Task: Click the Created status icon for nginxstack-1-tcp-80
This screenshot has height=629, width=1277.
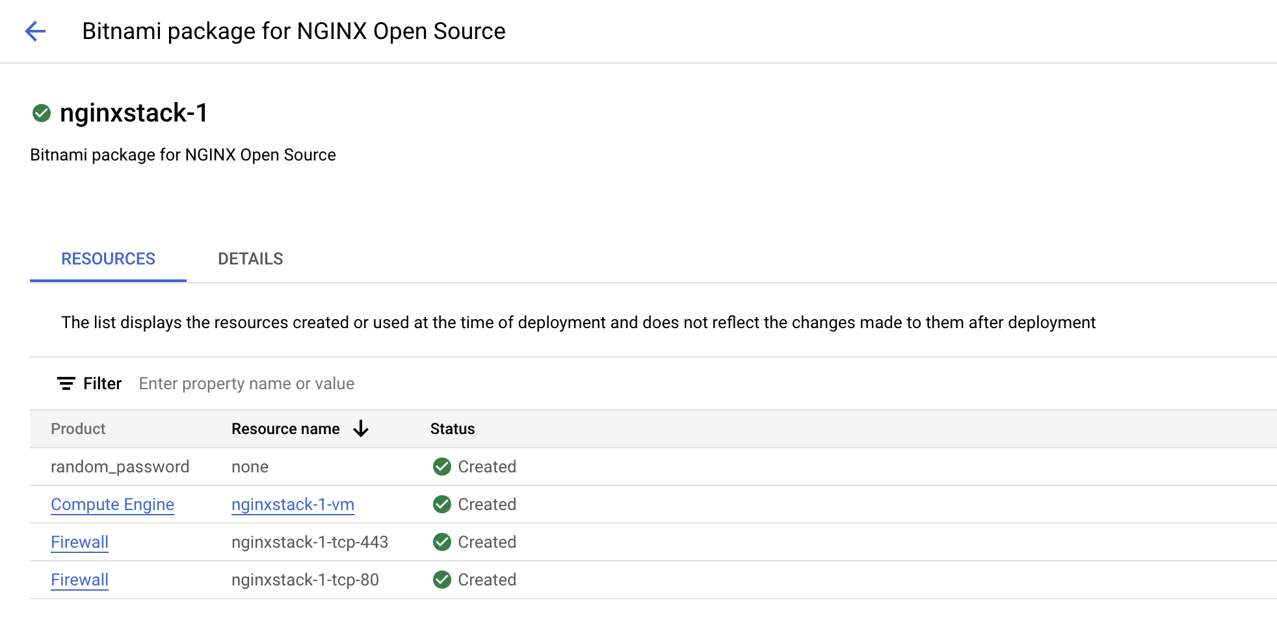Action: coord(442,580)
